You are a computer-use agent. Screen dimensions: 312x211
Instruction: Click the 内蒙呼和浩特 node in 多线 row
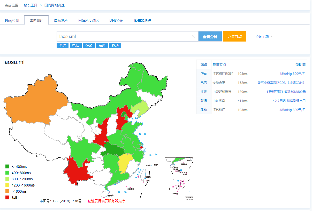point(222,92)
